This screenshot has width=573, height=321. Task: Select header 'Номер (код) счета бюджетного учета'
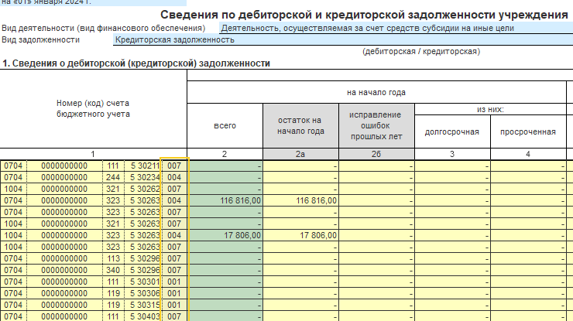click(93, 108)
